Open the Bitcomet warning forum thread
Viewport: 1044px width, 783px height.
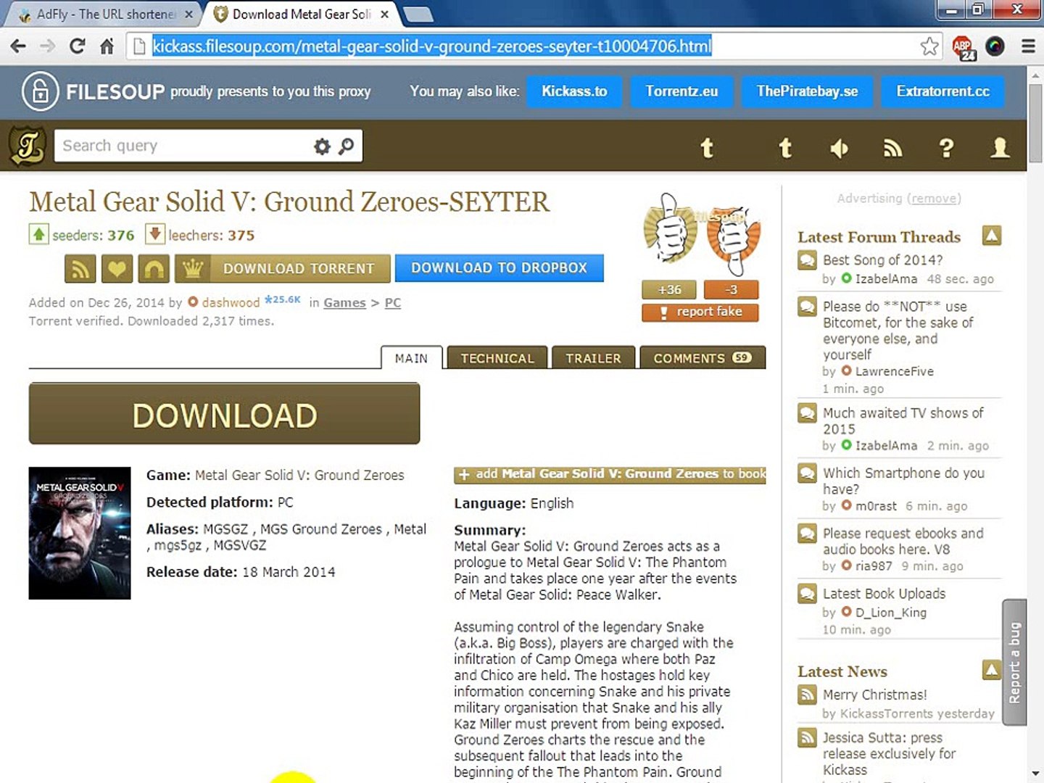898,331
